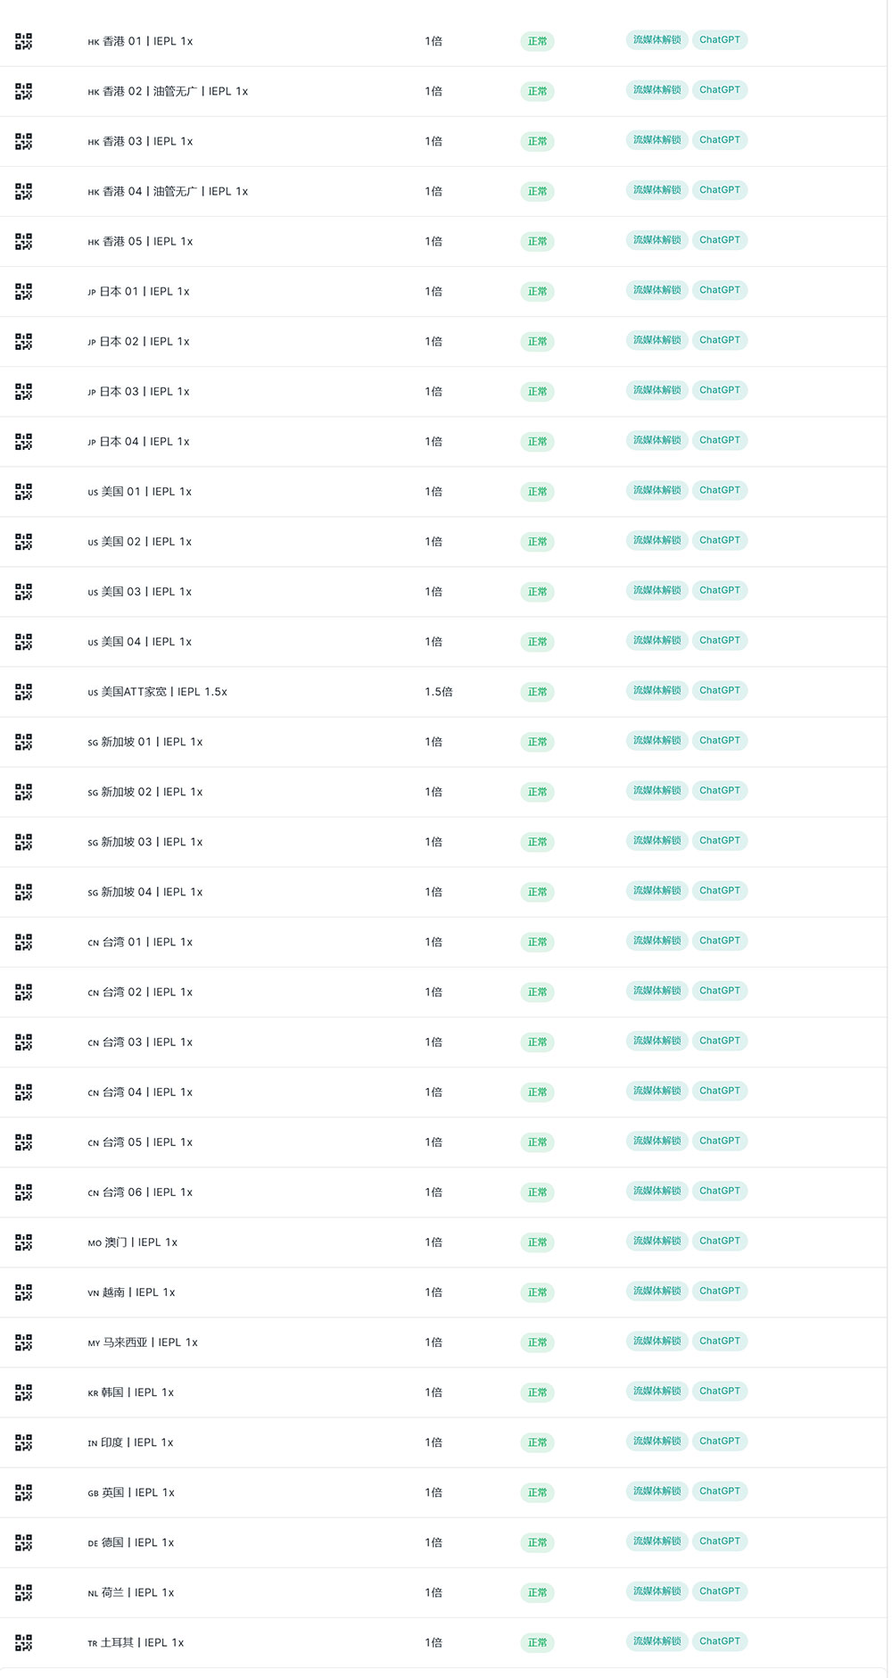The width and height of the screenshot is (892, 1678).
Task: Click the QR code for 韩国 node
Action: tap(24, 1392)
